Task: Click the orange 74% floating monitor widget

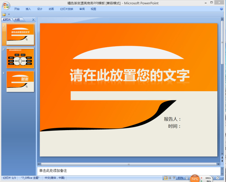Action: click(x=195, y=179)
